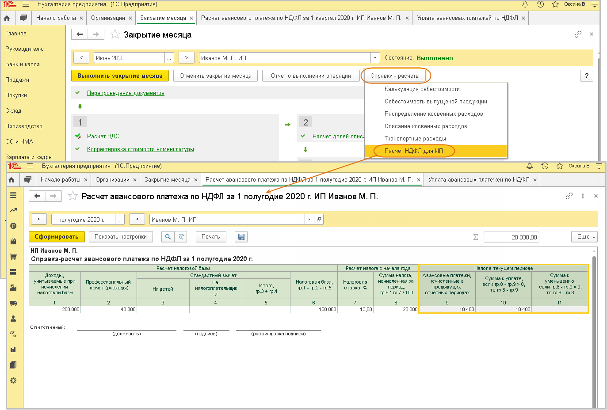Open the Руководителю trend-line icon in the sidebar
This screenshot has height=410, width=607.
coord(13,210)
